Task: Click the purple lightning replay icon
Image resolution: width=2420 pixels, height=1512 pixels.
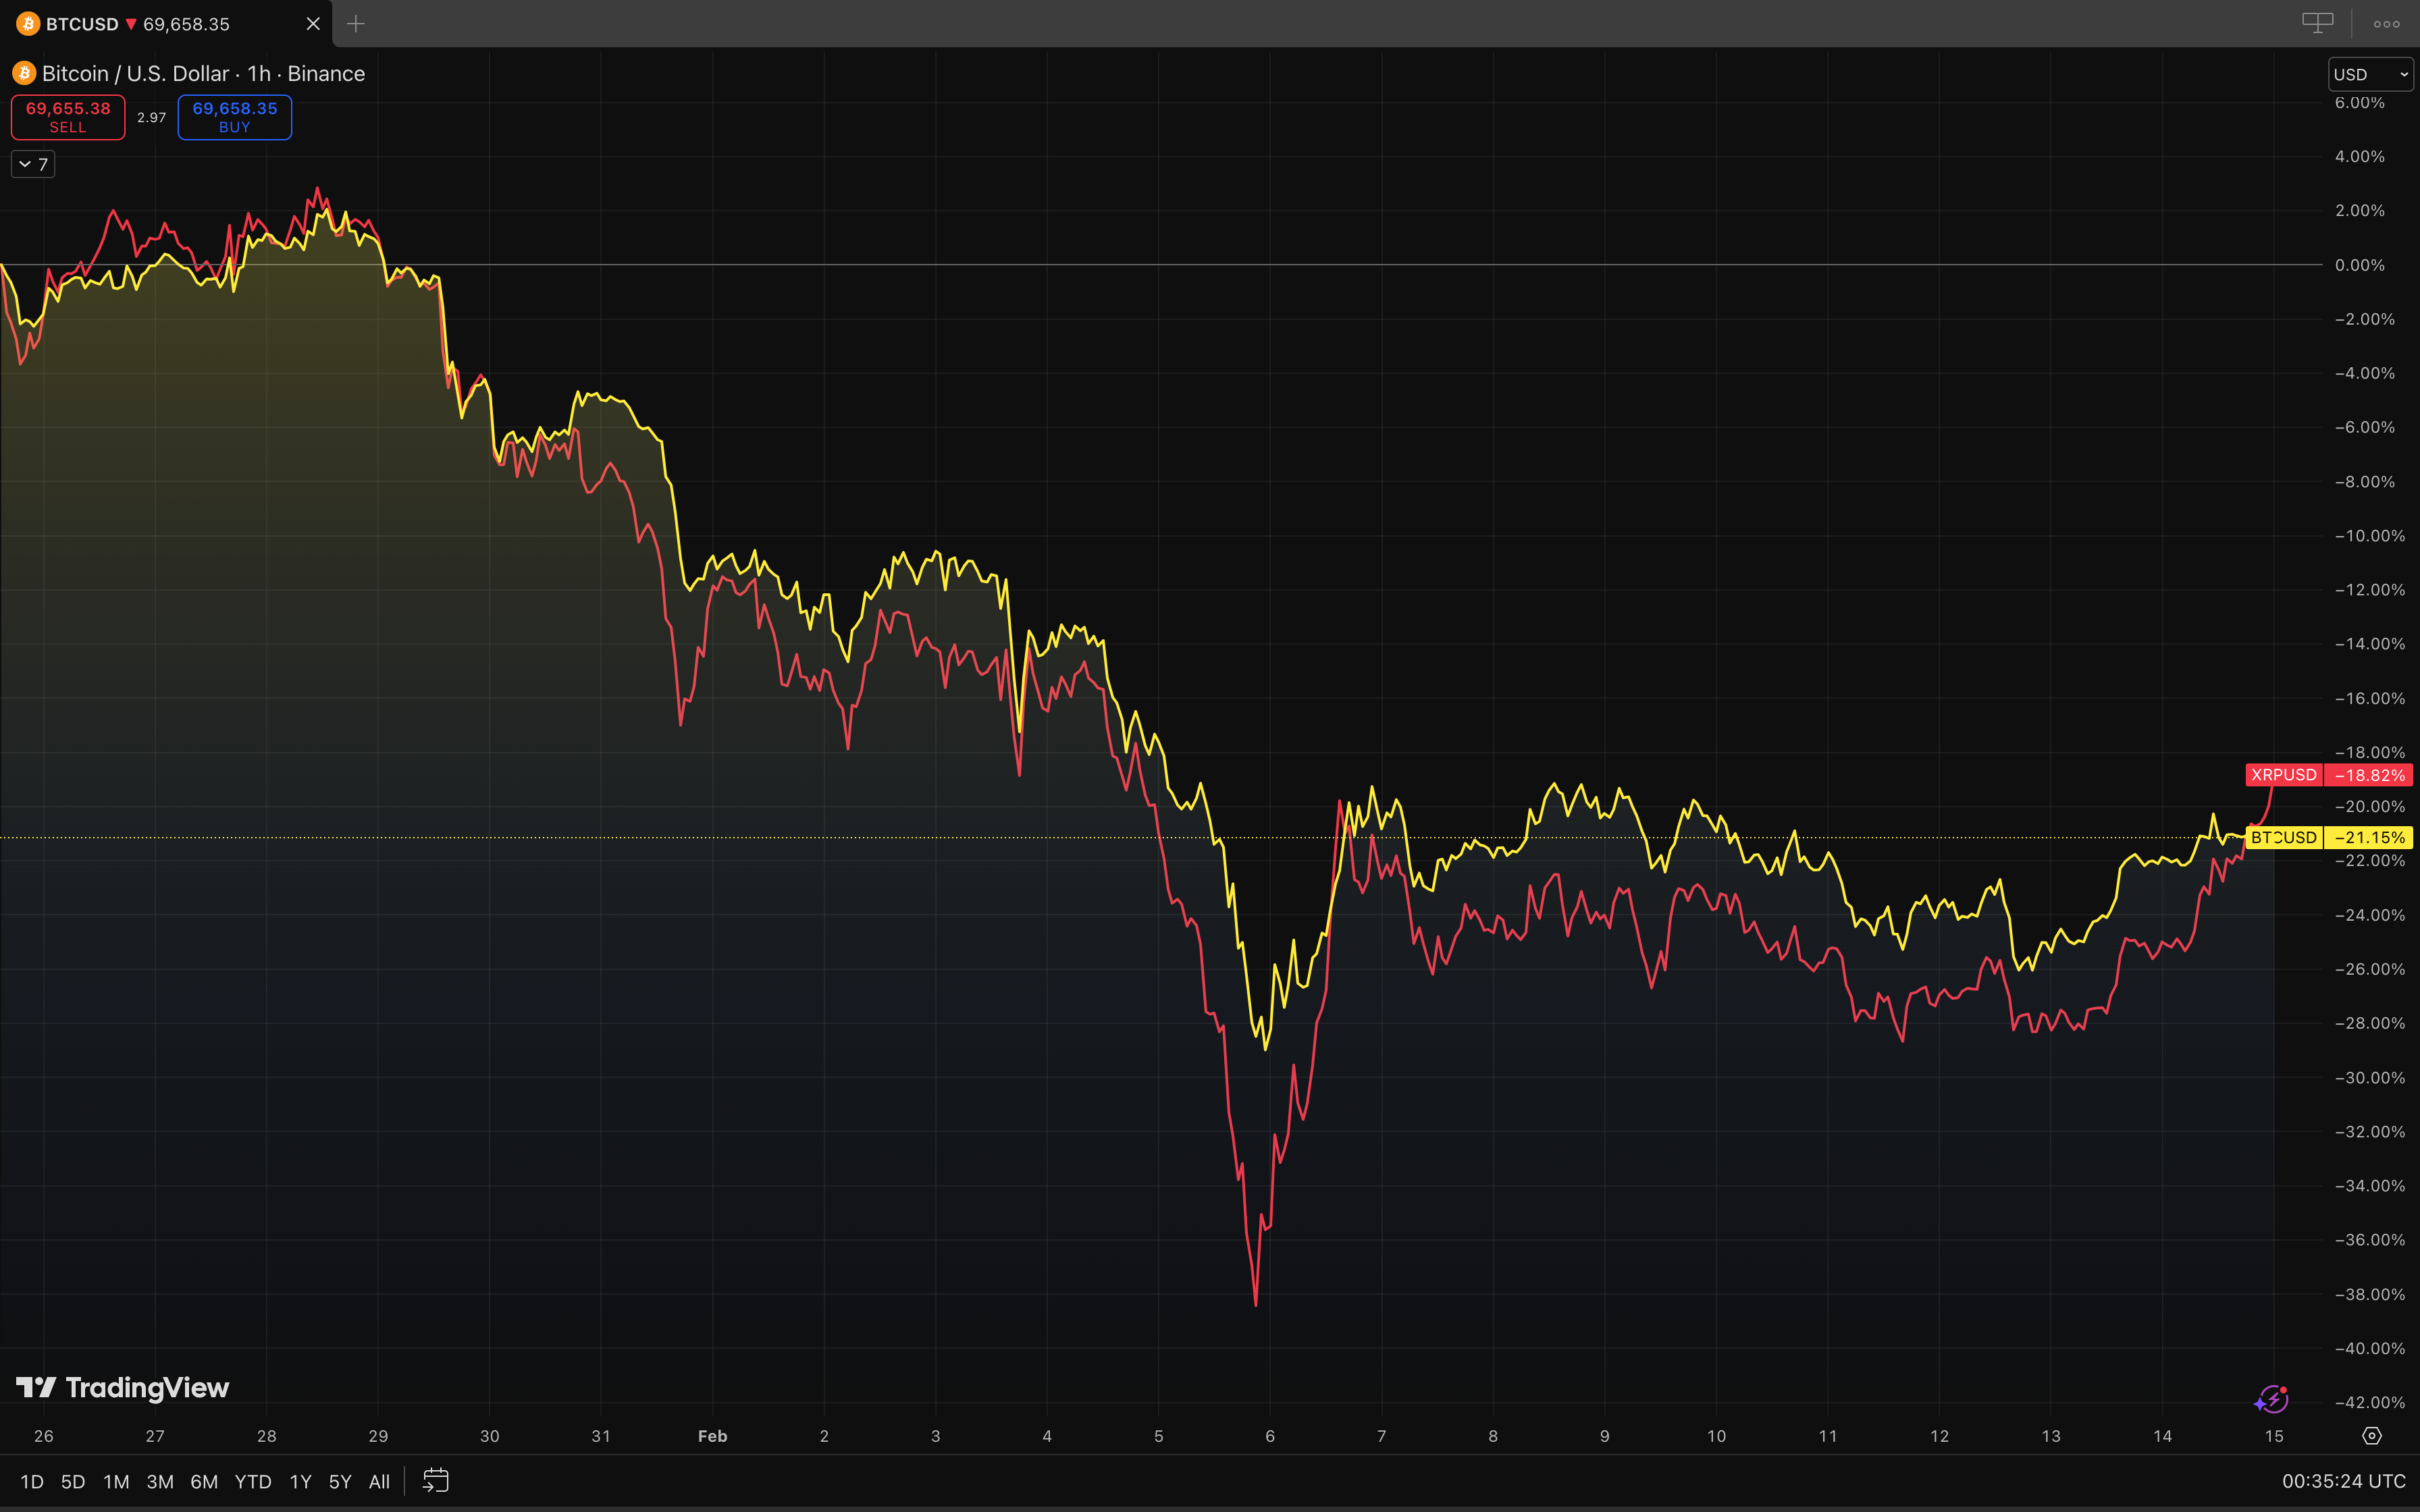Action: pyautogui.click(x=2272, y=1400)
